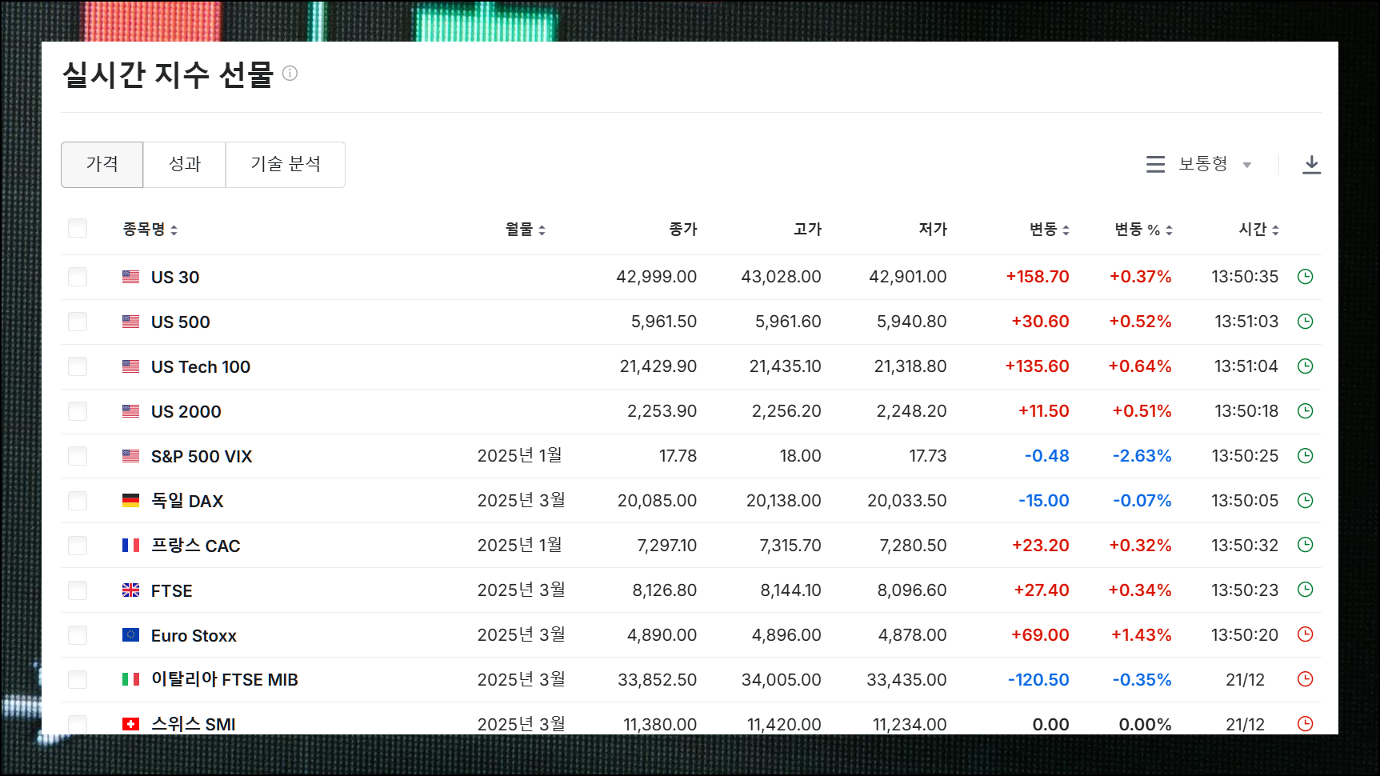Viewport: 1380px width, 776px height.
Task: Click the US flag beside S&P 500 VIX
Action: tap(130, 456)
